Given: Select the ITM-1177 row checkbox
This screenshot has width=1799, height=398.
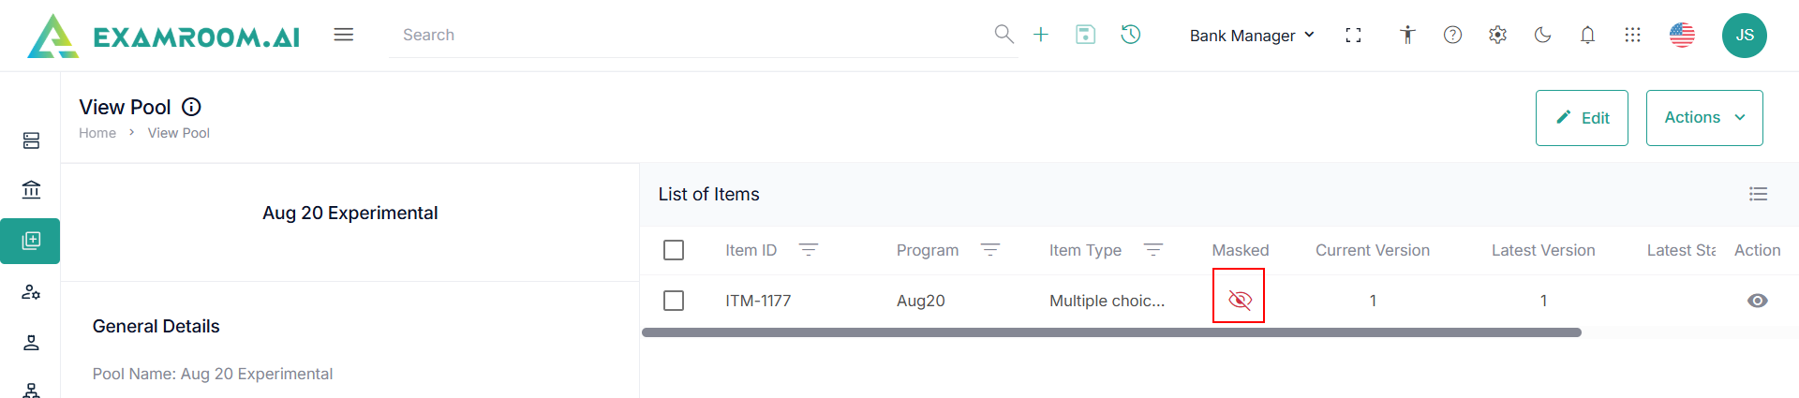Looking at the screenshot, I should (x=674, y=301).
